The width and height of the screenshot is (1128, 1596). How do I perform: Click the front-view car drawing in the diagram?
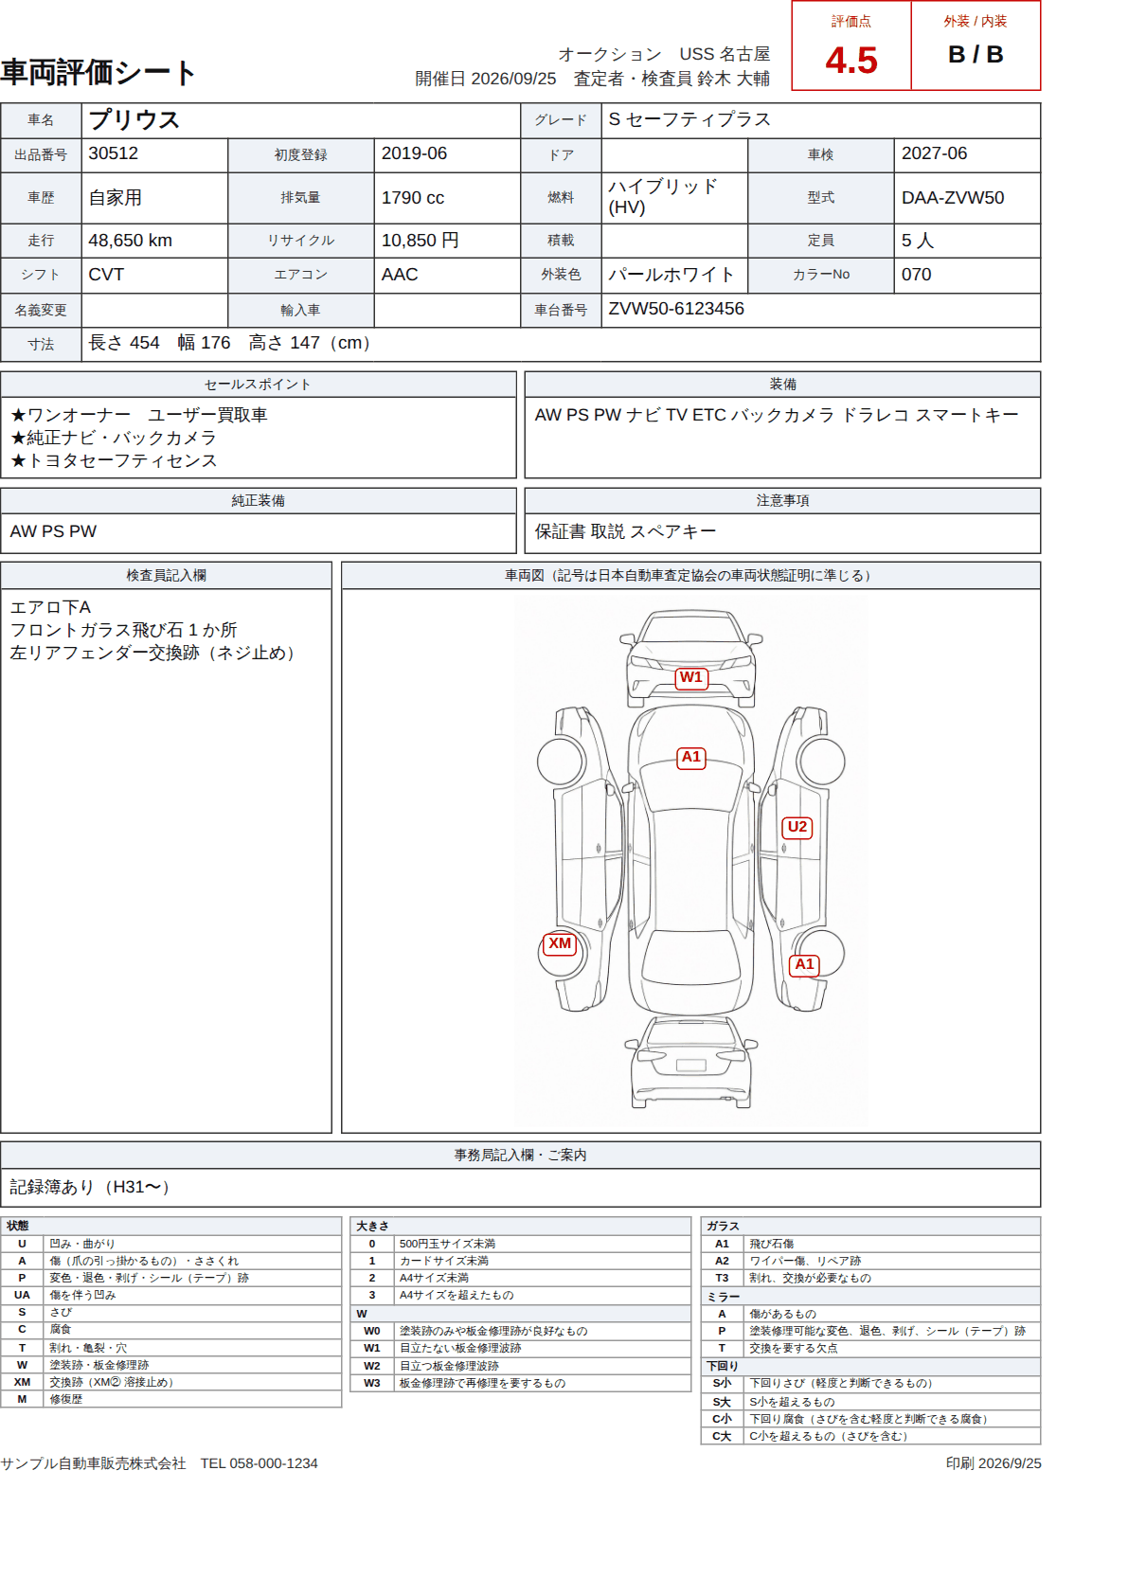(691, 658)
